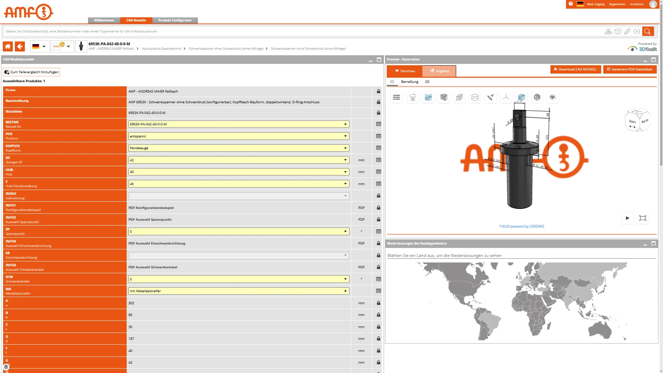Open the Stangen Ø dropdown
663x373 pixels.
click(x=239, y=160)
